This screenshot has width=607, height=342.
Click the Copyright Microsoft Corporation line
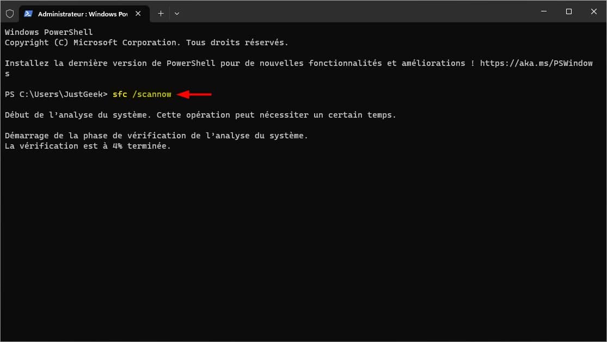(147, 42)
